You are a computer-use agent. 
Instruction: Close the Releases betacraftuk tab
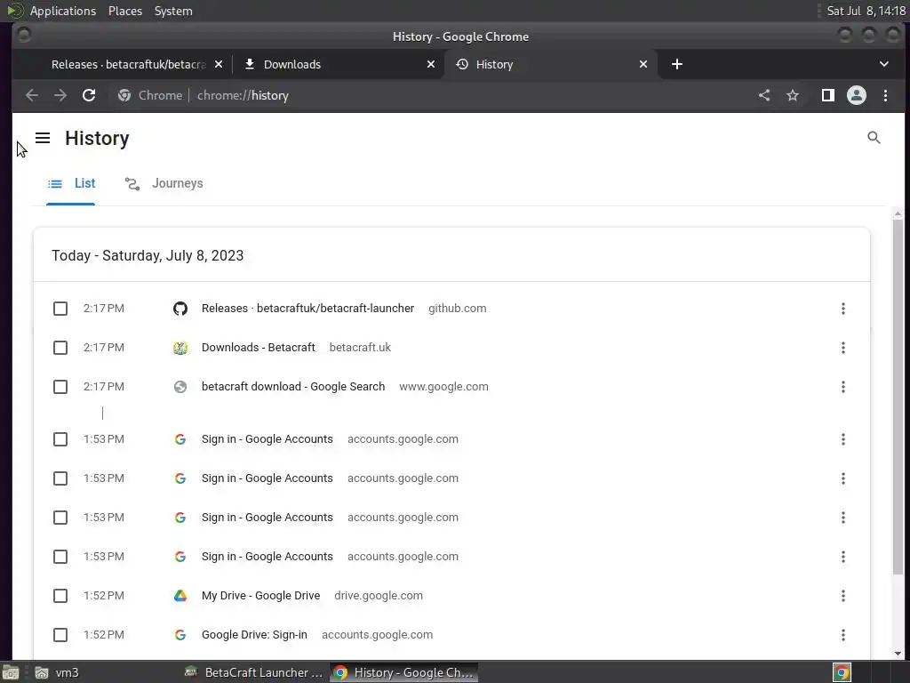tap(219, 64)
